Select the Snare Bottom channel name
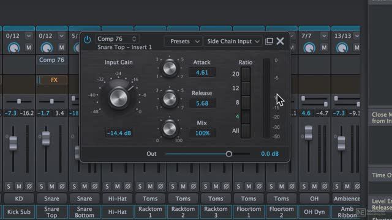This screenshot has height=220, width=392. [85, 212]
